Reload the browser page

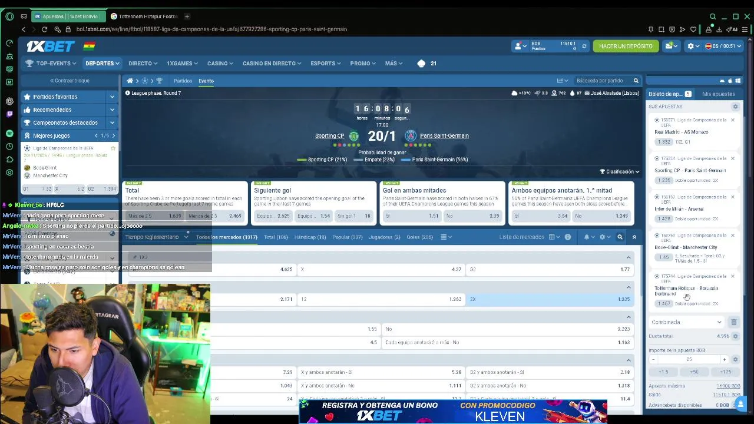tap(45, 29)
